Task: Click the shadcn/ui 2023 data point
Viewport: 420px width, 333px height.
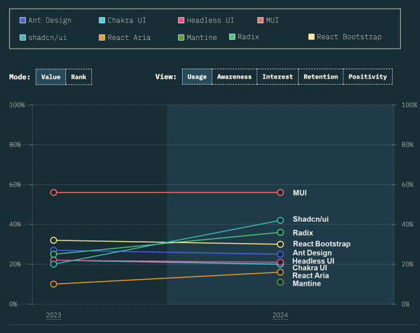Action: [x=53, y=264]
